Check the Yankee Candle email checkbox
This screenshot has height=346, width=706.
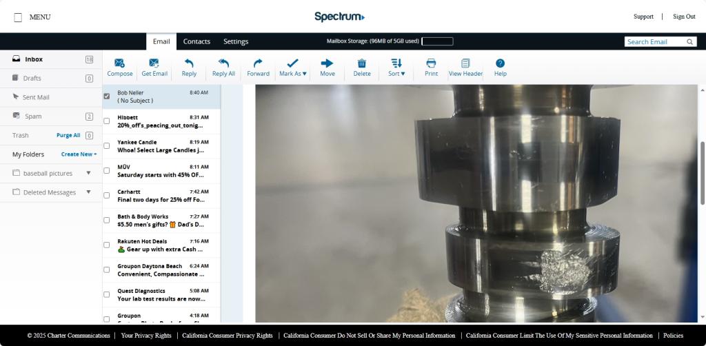coord(107,146)
